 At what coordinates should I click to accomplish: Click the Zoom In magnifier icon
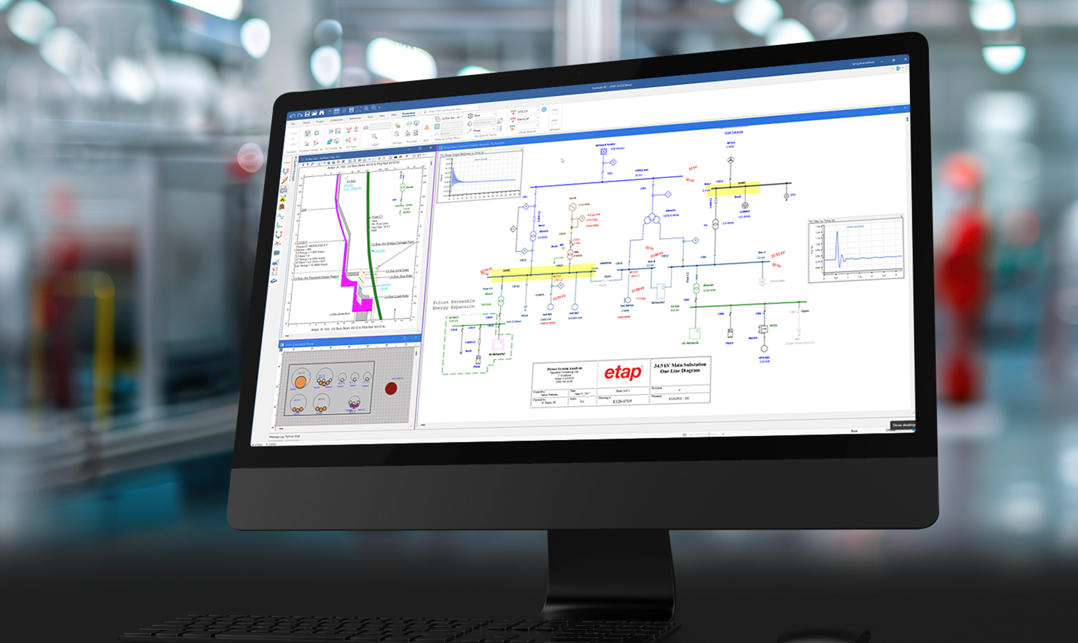click(x=366, y=109)
